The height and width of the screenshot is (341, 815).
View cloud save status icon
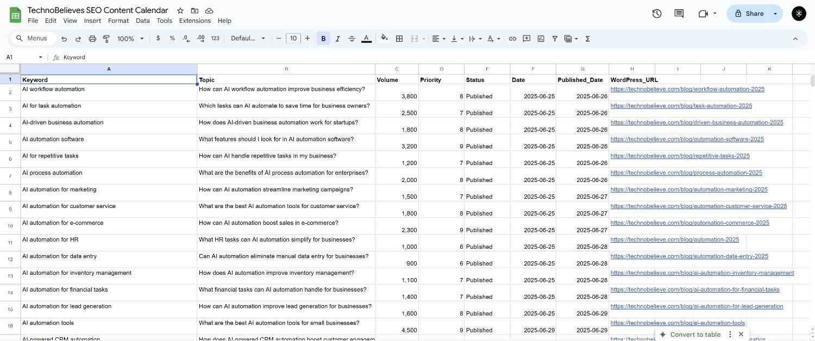(209, 11)
